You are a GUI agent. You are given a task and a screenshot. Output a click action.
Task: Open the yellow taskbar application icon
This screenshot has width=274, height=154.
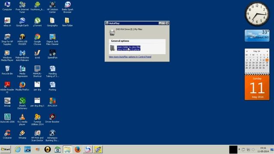[x=98, y=149]
